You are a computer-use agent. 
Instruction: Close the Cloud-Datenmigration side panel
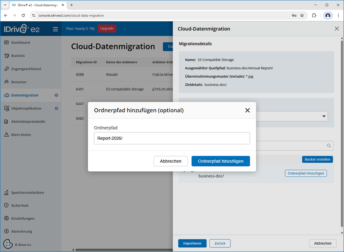(x=336, y=29)
